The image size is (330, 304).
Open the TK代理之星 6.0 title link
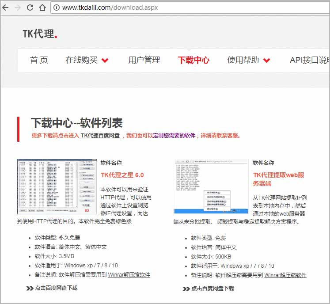[122, 175]
